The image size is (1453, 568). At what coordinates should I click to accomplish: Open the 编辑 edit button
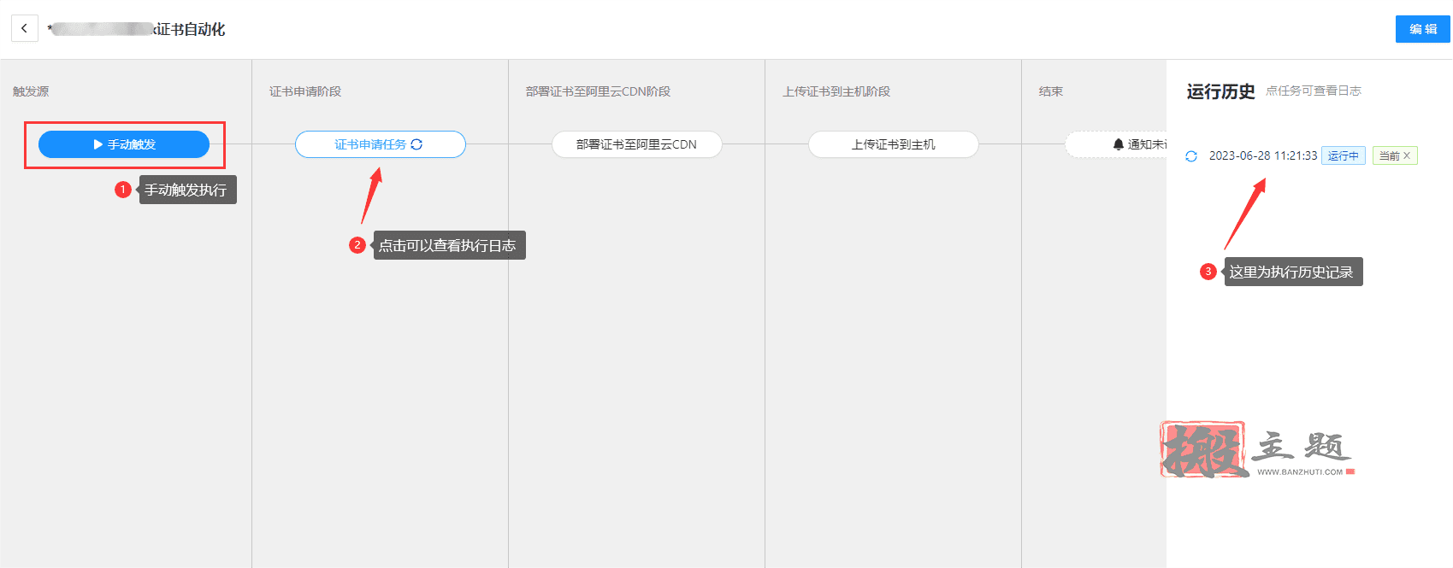pyautogui.click(x=1423, y=29)
